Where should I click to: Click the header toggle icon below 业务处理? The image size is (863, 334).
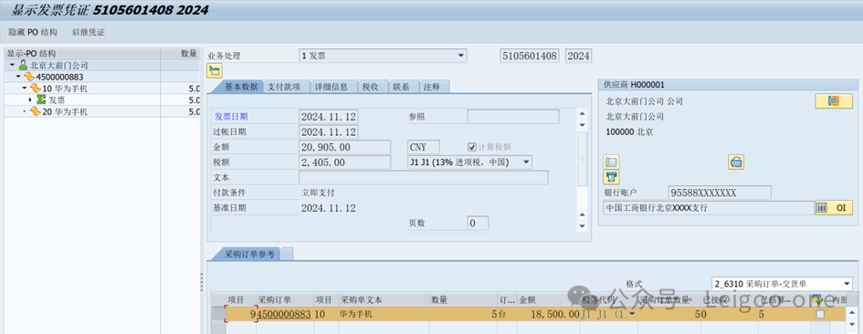pos(215,70)
